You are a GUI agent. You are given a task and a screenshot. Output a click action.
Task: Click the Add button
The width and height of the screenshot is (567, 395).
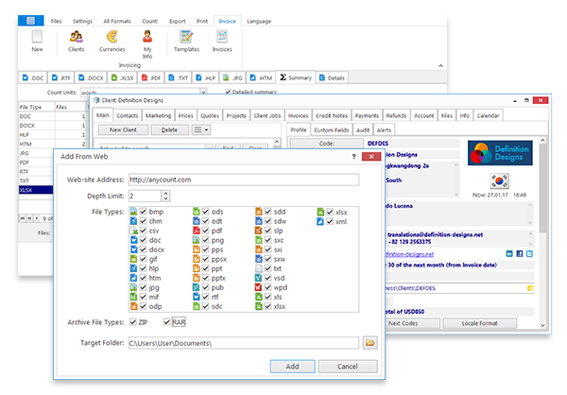click(293, 367)
